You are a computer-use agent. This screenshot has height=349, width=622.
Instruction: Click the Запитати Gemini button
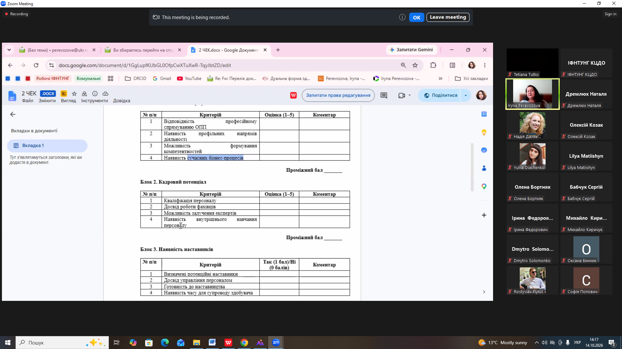click(x=411, y=50)
